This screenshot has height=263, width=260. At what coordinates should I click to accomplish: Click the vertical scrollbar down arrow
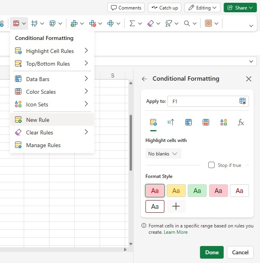131,244
